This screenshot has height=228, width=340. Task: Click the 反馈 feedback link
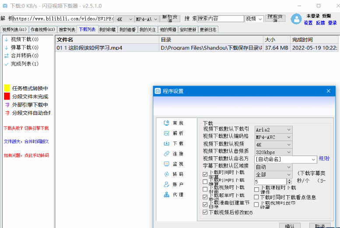point(320,23)
